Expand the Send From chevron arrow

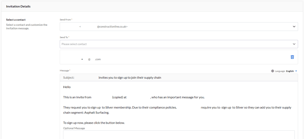pyautogui.click(x=294, y=26)
